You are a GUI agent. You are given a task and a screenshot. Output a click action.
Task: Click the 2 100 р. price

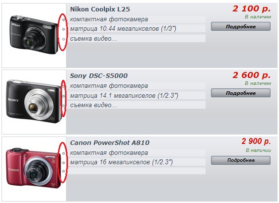coord(251,8)
